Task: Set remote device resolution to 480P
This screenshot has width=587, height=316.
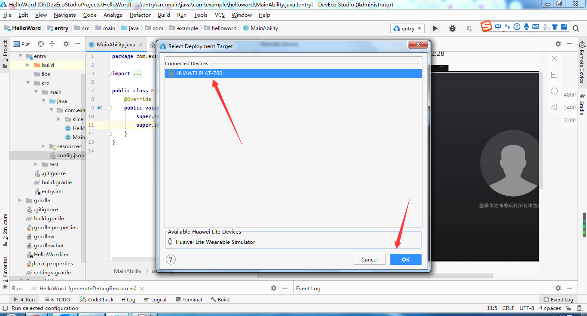Action: pyautogui.click(x=570, y=95)
